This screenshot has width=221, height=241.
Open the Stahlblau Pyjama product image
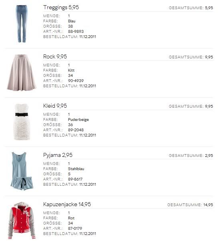(22, 171)
